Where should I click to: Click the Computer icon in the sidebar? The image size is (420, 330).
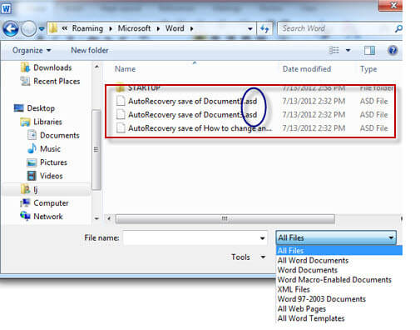tap(25, 202)
